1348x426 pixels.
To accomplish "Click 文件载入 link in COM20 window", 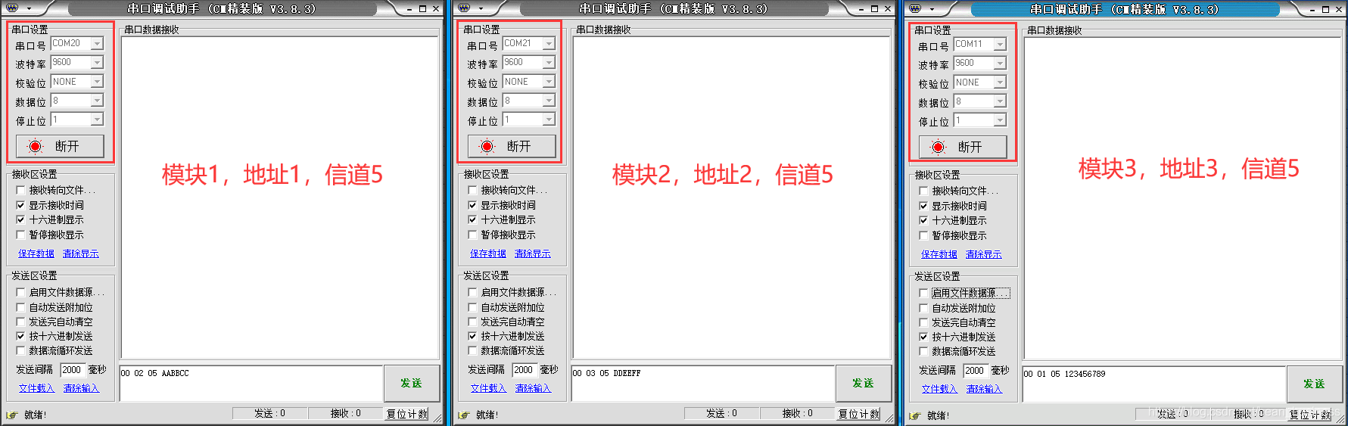I will [x=37, y=388].
